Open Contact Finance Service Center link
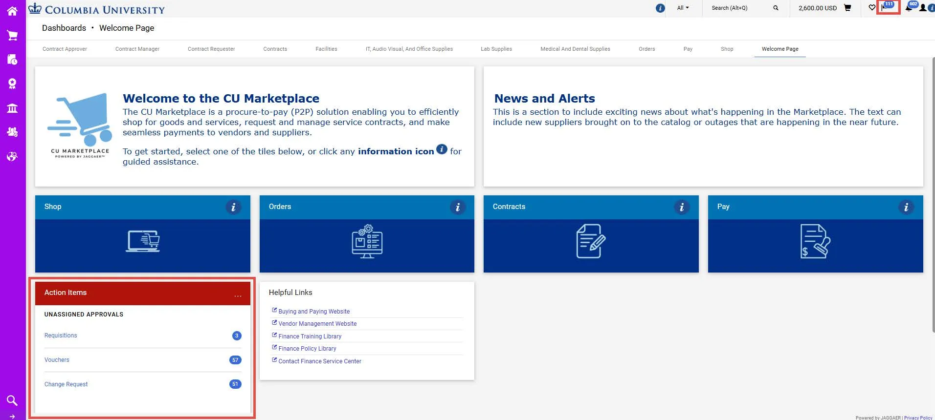Image resolution: width=935 pixels, height=420 pixels. tap(320, 361)
